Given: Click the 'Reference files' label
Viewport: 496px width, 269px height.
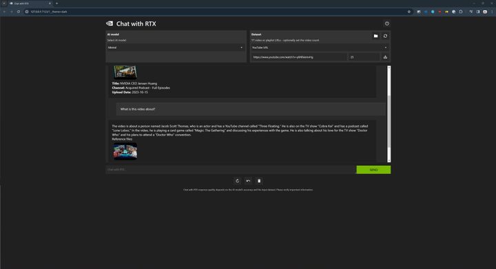Looking at the screenshot, I should (x=122, y=139).
